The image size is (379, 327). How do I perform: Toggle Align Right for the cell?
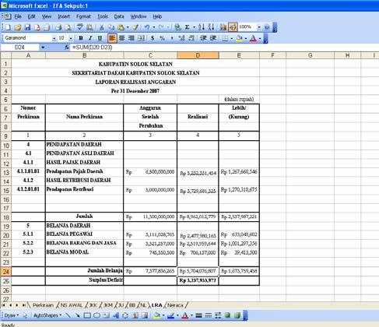tap(132, 38)
